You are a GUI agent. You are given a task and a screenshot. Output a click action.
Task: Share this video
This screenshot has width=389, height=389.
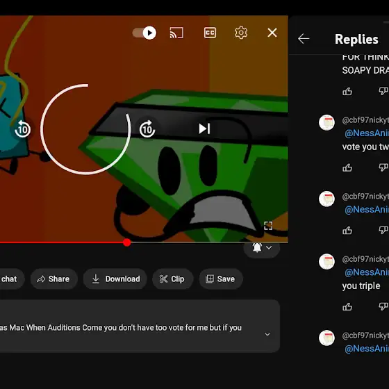point(54,279)
